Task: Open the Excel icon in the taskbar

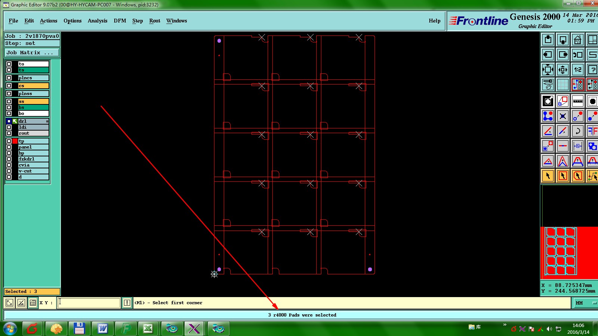Action: (x=148, y=329)
